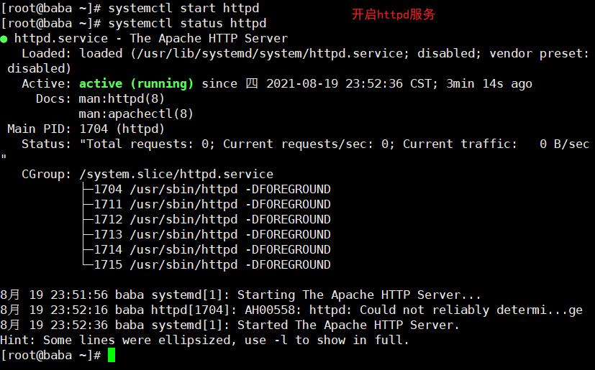Click the last process 1715 tree entry
The image size is (595, 370).
(212, 265)
